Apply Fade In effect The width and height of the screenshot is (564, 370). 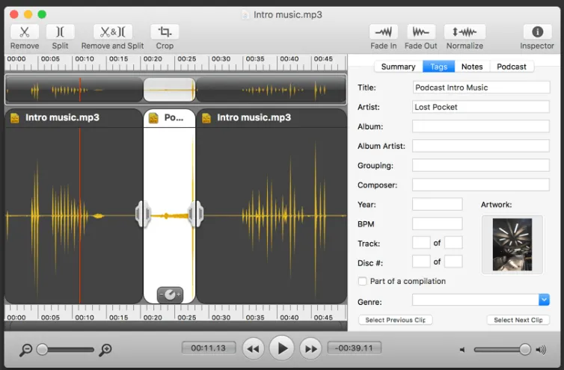tap(384, 32)
